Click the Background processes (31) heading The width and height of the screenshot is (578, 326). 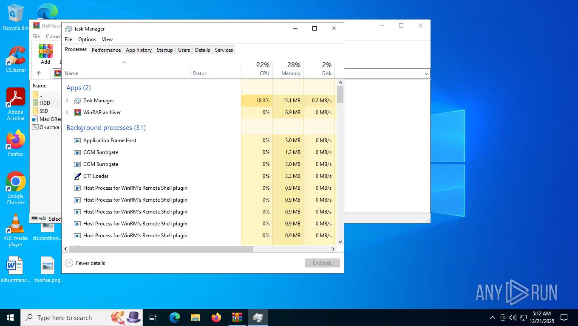106,128
